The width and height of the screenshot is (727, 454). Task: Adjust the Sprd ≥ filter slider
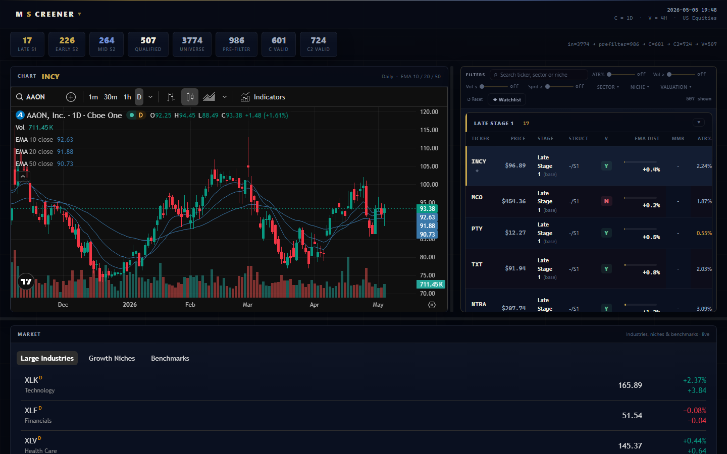click(x=559, y=86)
